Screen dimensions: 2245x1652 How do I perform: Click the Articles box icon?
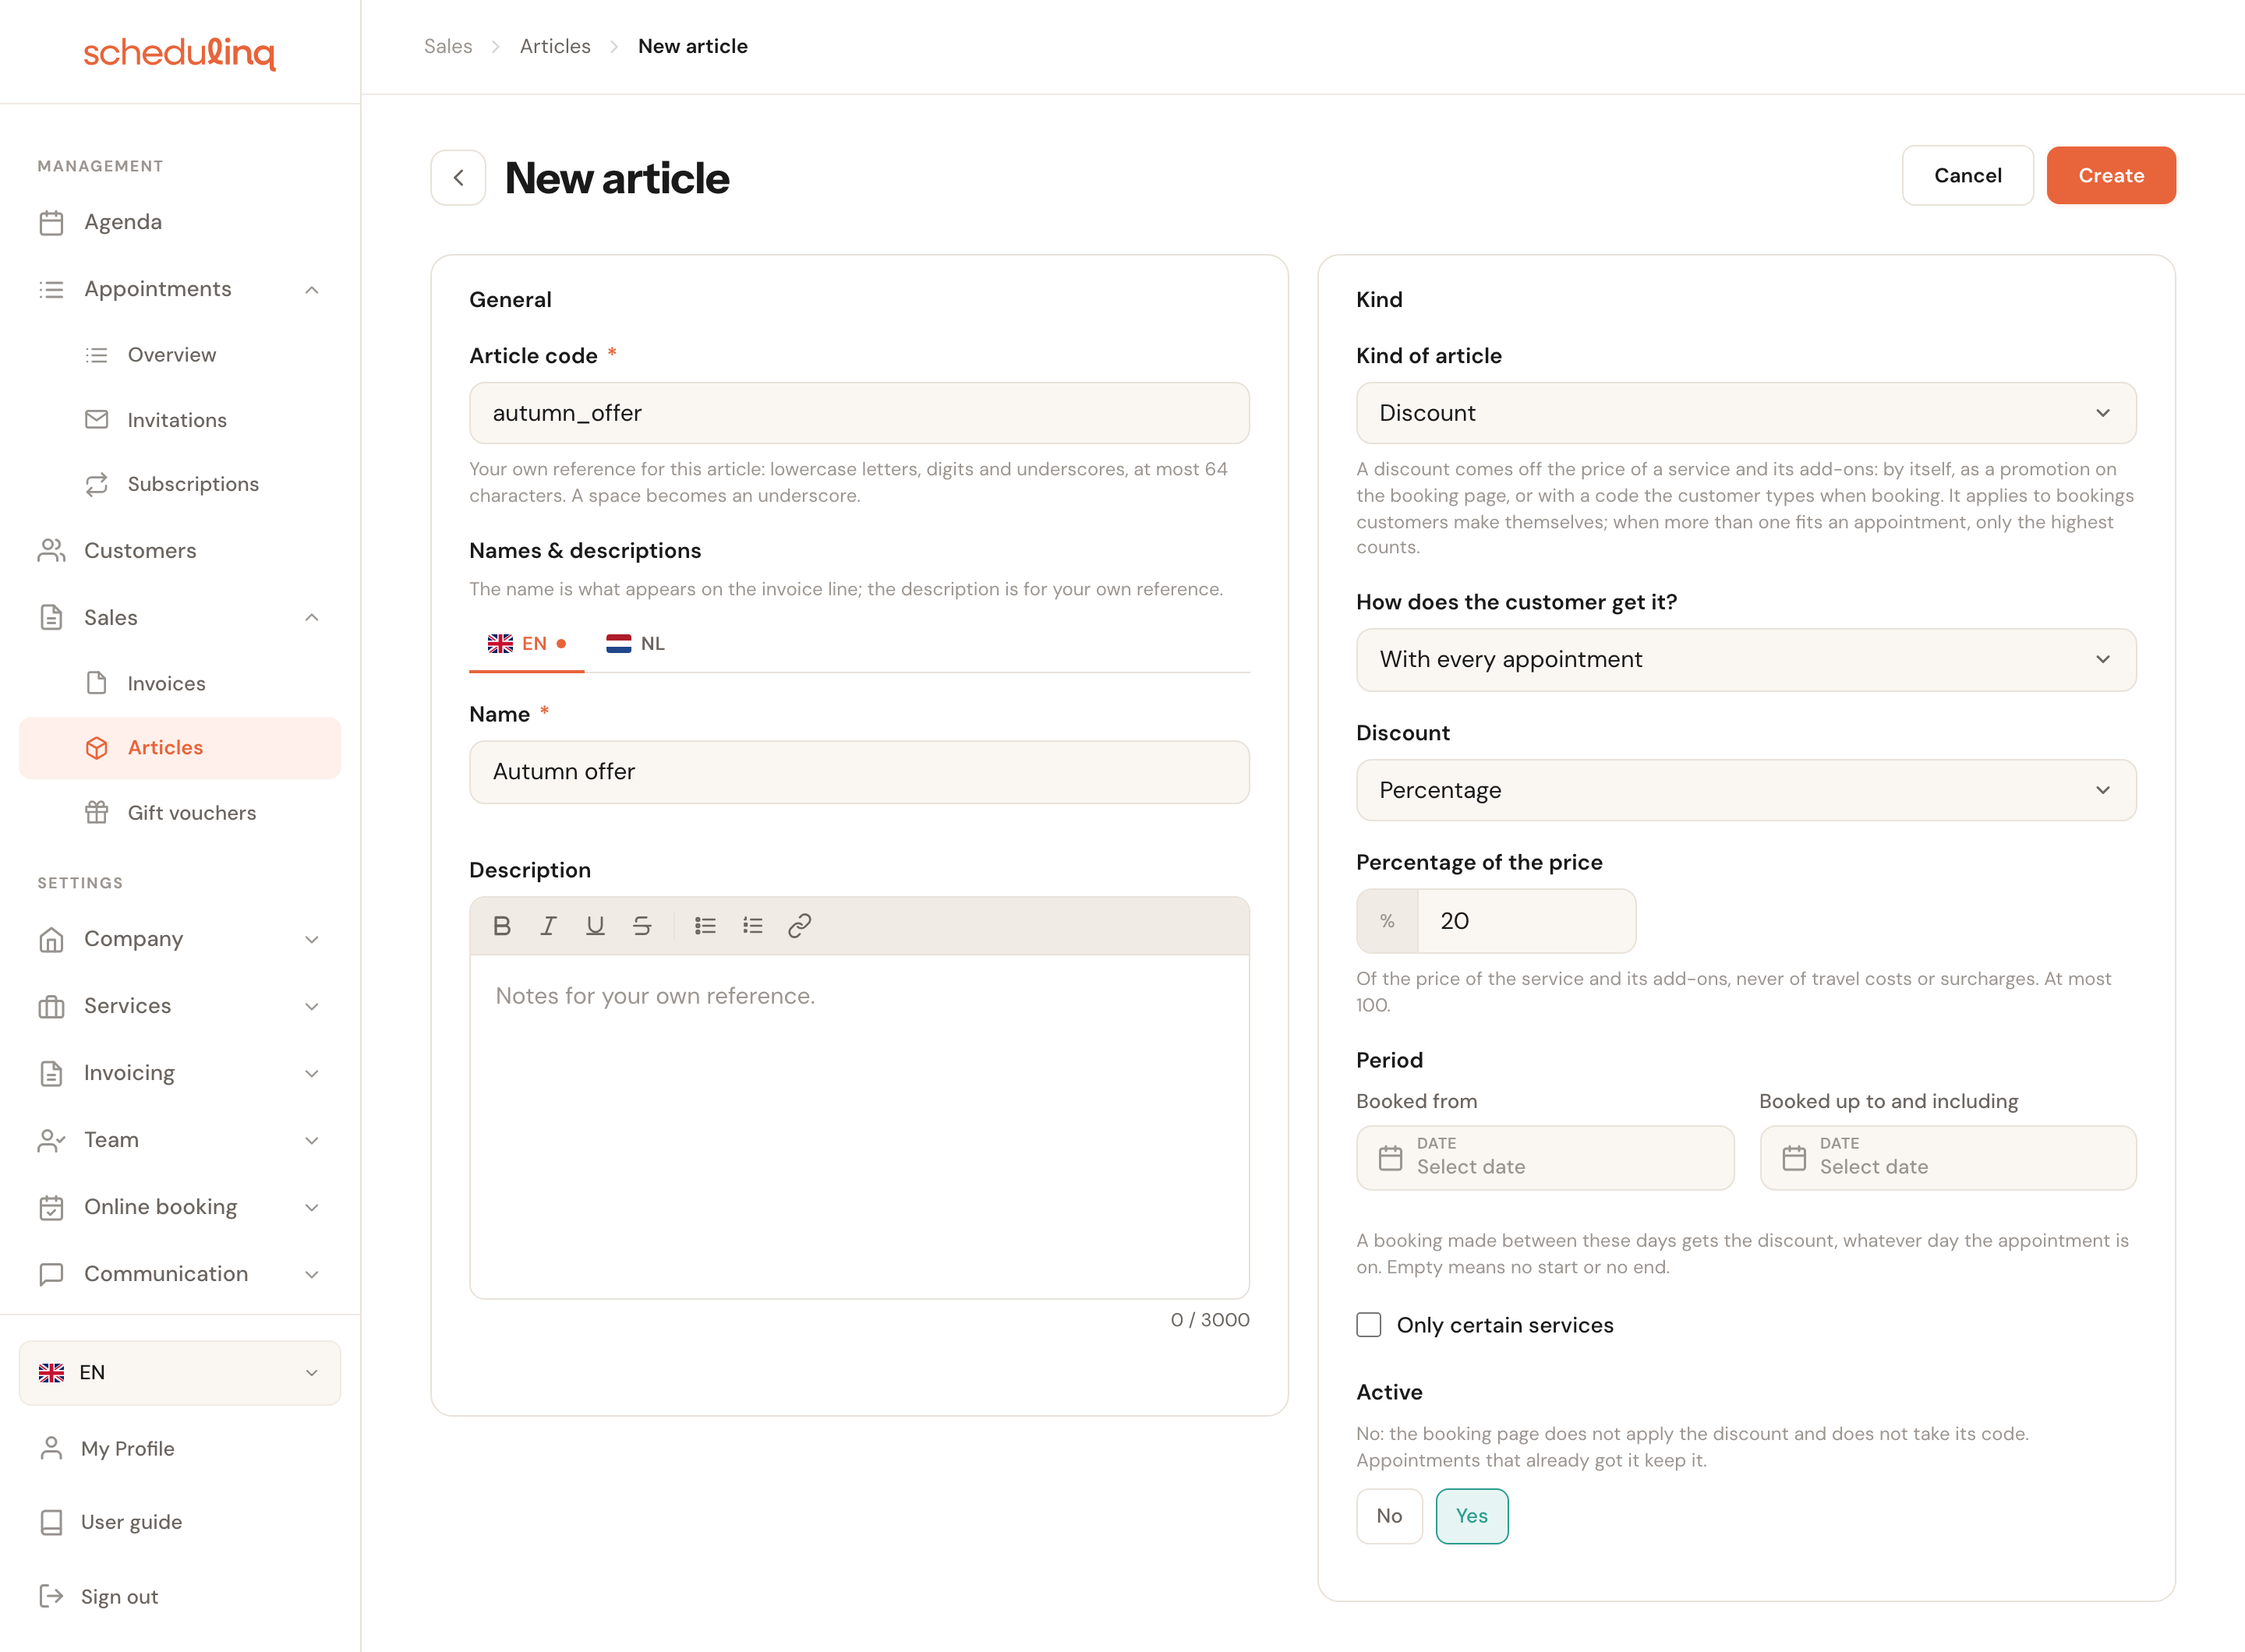(x=96, y=748)
